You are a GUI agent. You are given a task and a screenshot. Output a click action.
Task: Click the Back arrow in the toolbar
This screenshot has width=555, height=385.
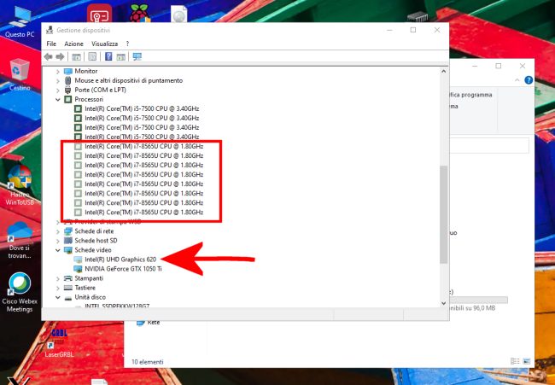coord(49,57)
